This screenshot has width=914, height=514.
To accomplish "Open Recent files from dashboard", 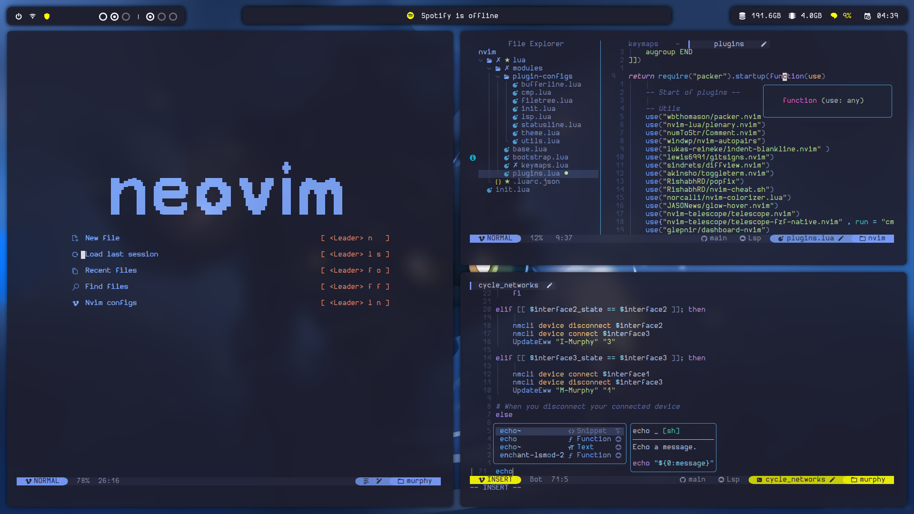I will pos(111,270).
